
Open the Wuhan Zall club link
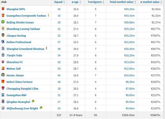[x=13, y=69]
